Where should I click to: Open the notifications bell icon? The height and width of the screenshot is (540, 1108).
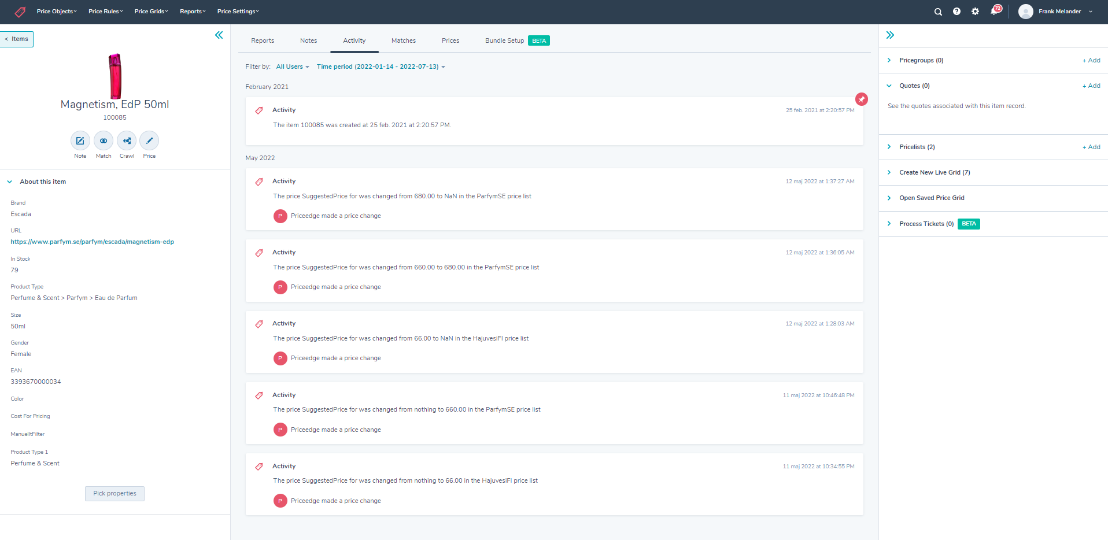pyautogui.click(x=995, y=11)
